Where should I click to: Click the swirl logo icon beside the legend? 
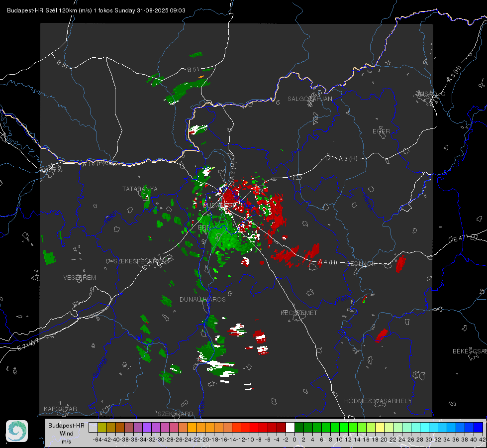[x=17, y=431]
